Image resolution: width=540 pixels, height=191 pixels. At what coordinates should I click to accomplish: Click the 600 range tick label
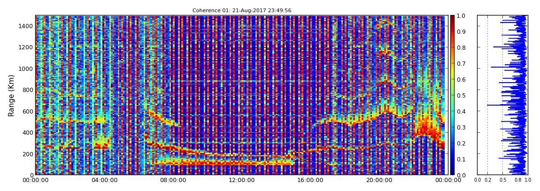tap(28, 112)
